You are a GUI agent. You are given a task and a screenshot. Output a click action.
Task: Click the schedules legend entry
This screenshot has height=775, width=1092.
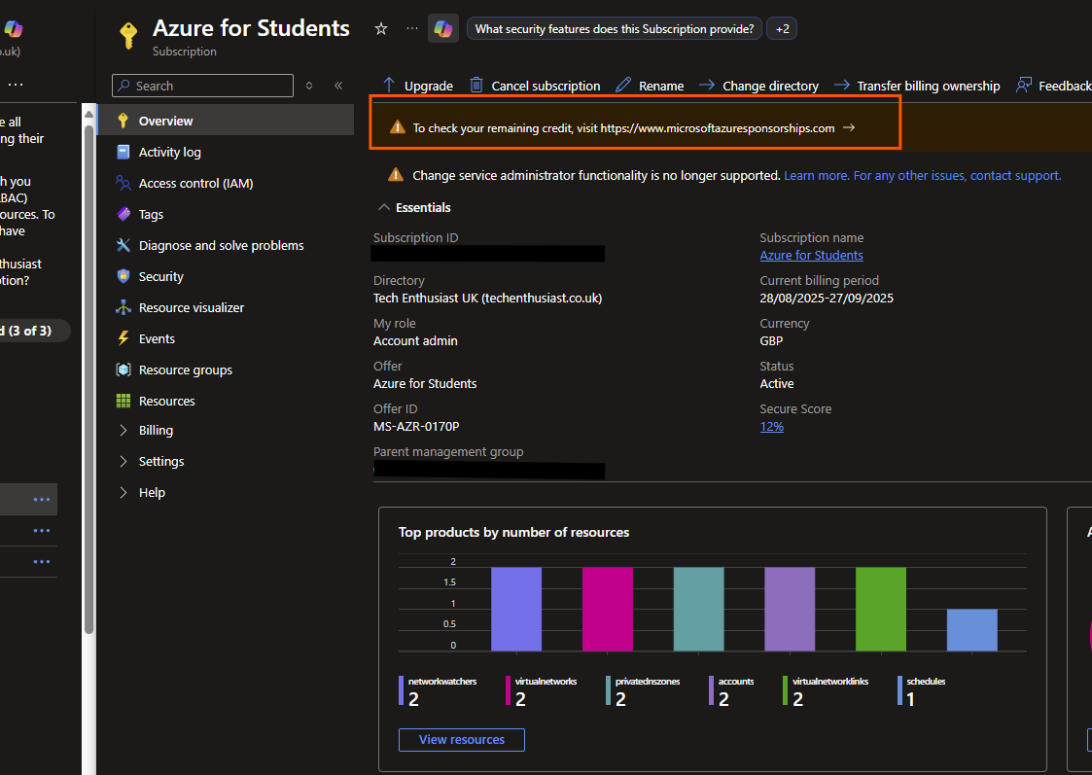click(922, 690)
